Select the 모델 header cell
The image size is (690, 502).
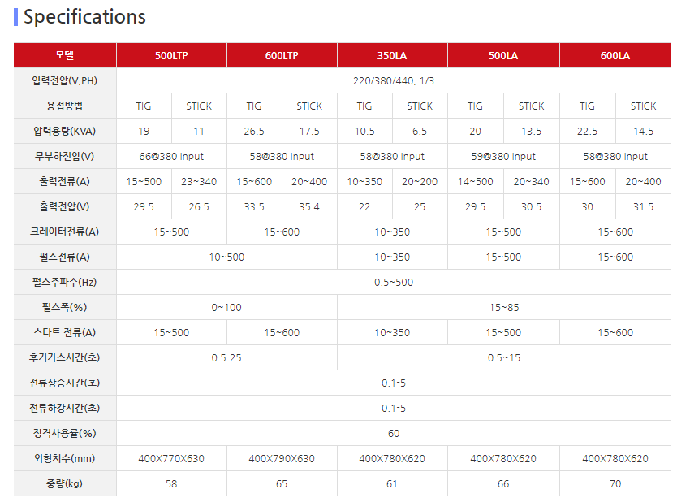[65, 56]
